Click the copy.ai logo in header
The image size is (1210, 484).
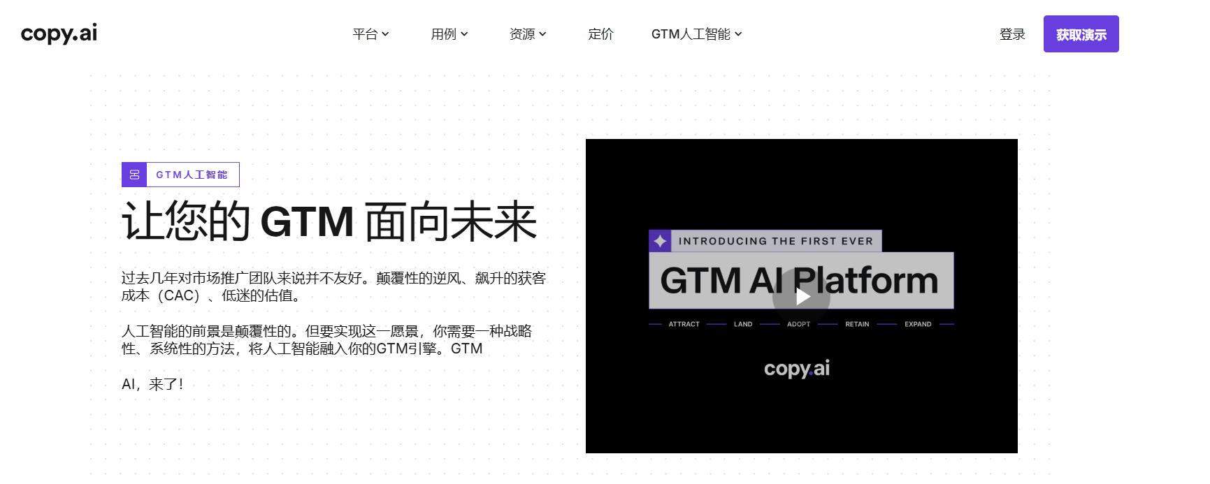(x=59, y=34)
